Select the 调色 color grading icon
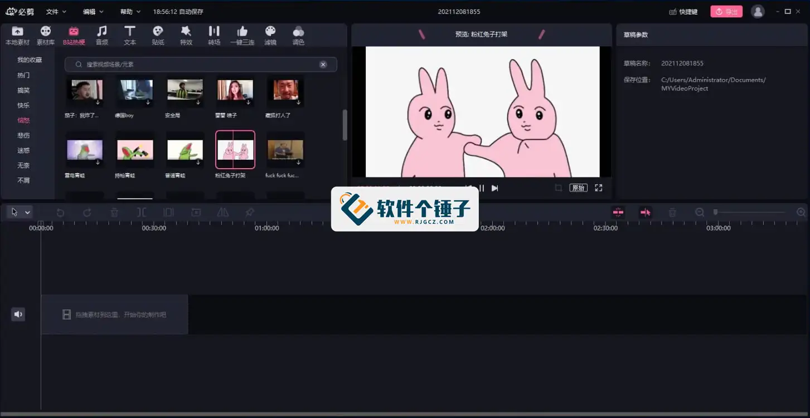This screenshot has width=810, height=418. [298, 35]
